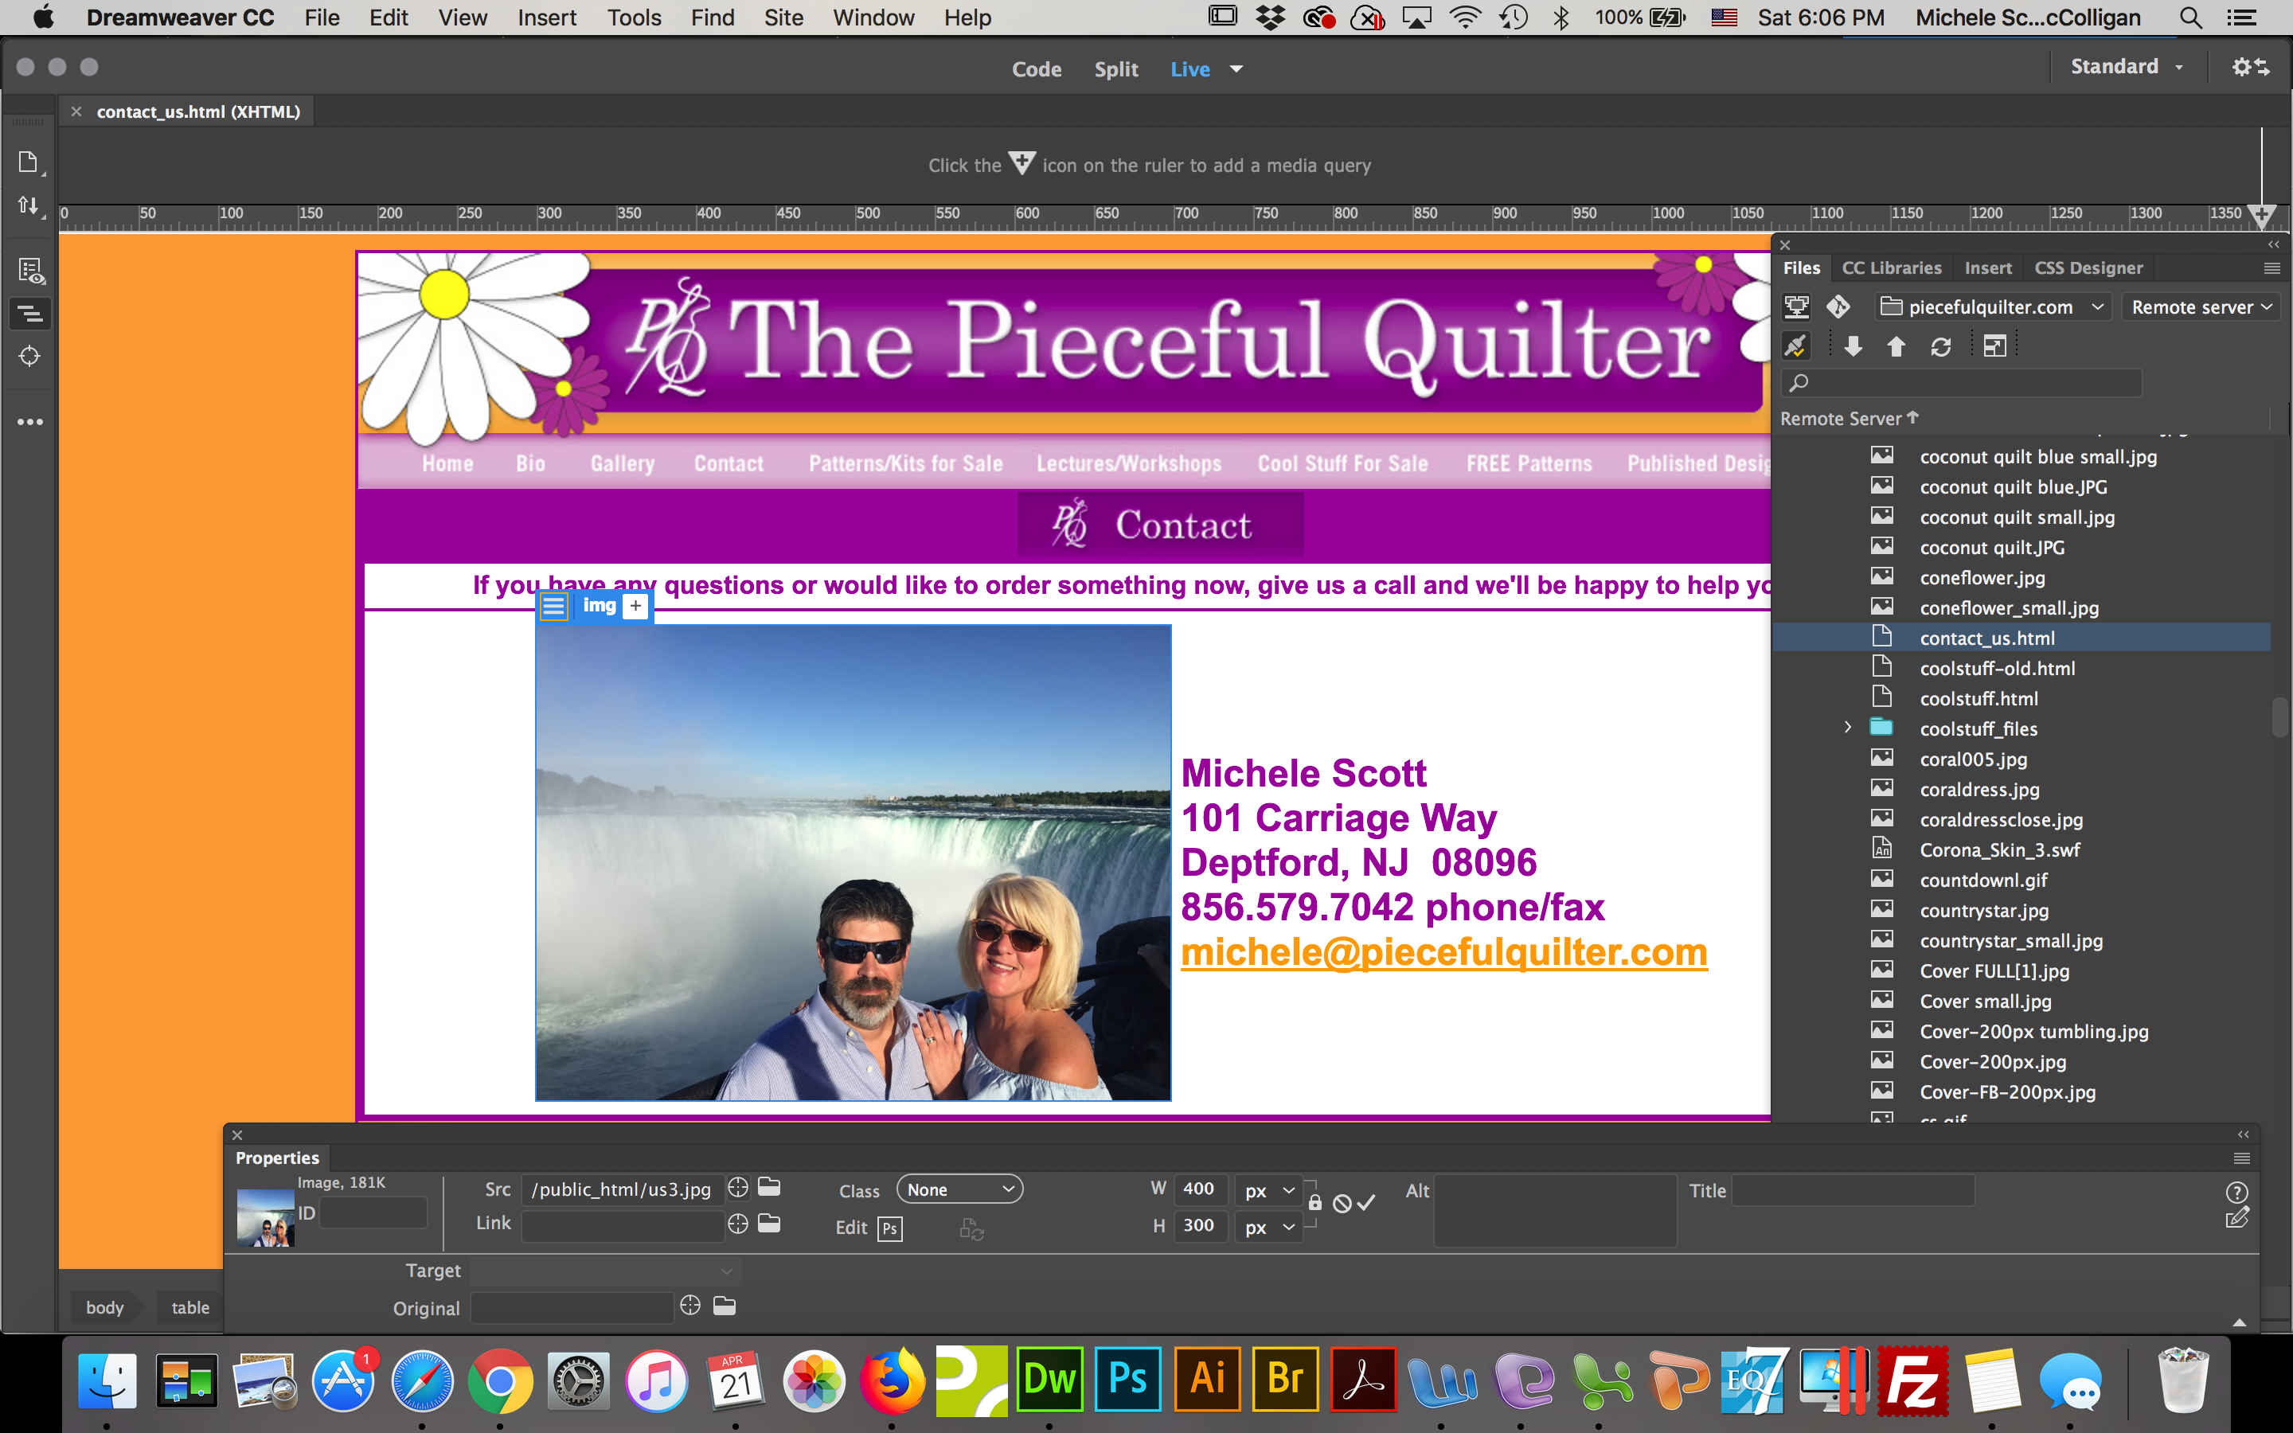Click the Get files down arrow
The width and height of the screenshot is (2293, 1433).
tap(1854, 347)
